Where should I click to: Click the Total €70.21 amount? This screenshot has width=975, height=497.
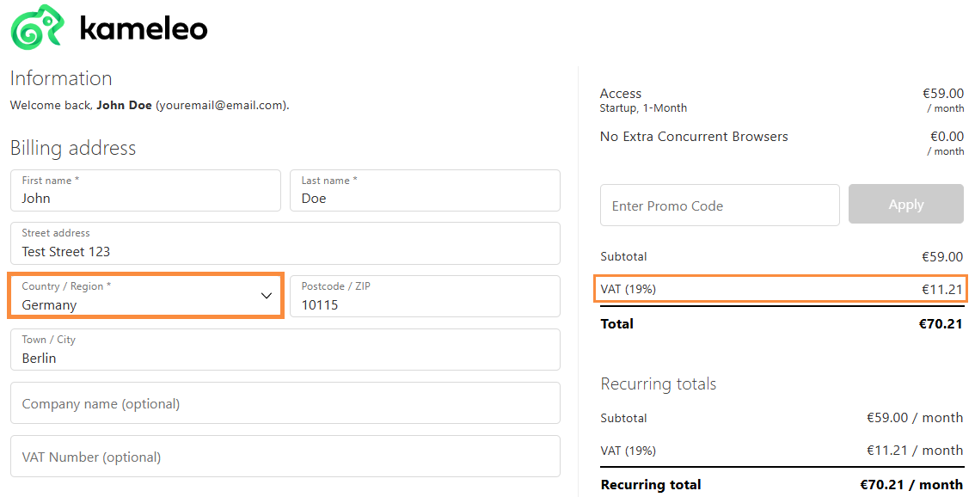pos(941,324)
